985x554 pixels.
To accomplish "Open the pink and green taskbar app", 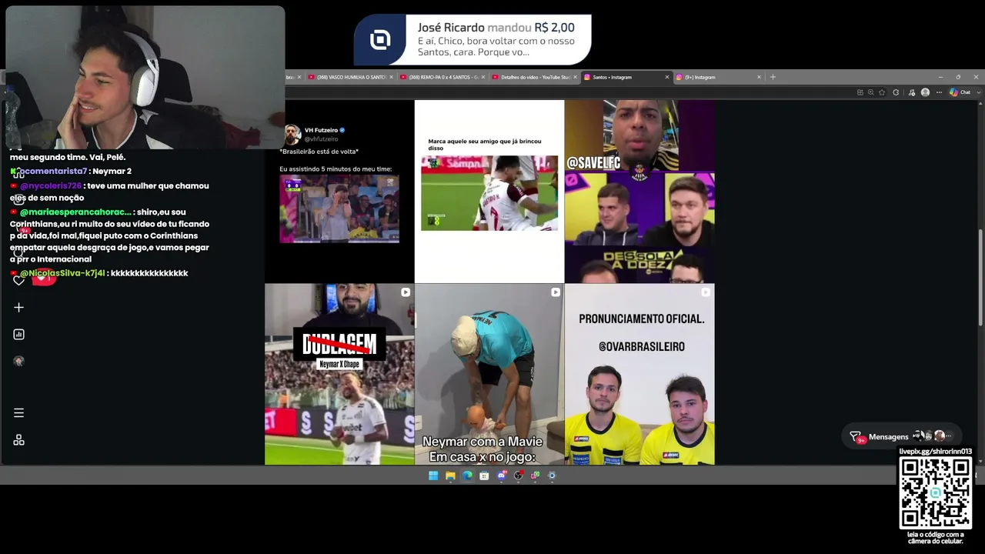I will pos(535,476).
